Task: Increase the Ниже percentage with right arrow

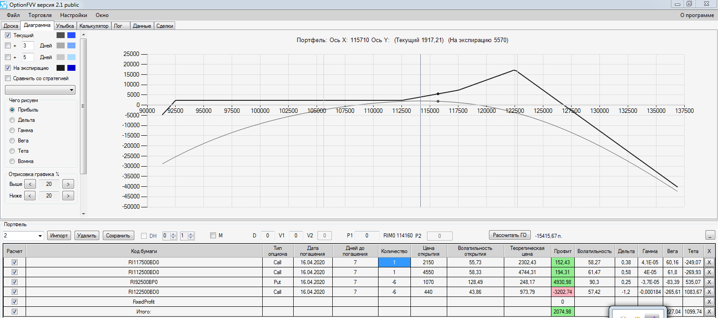Action: point(68,196)
